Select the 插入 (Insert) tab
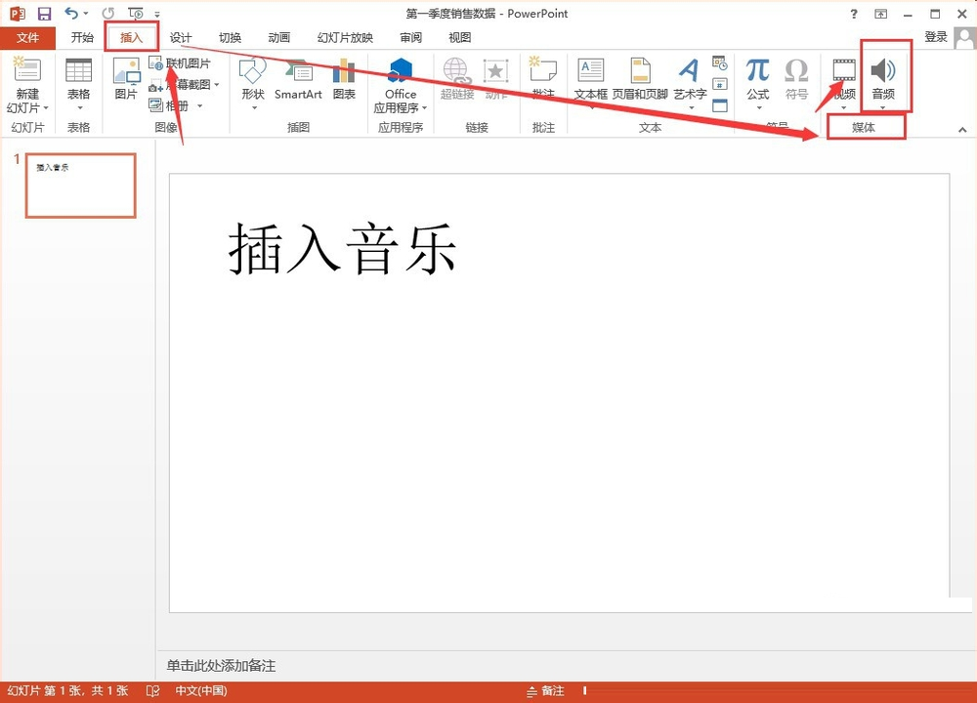Image resolution: width=977 pixels, height=703 pixels. [132, 37]
